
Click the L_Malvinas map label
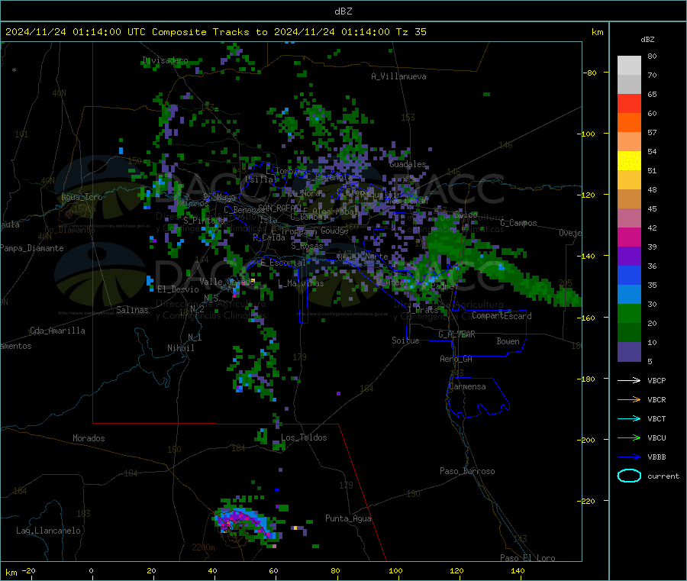tap(301, 283)
